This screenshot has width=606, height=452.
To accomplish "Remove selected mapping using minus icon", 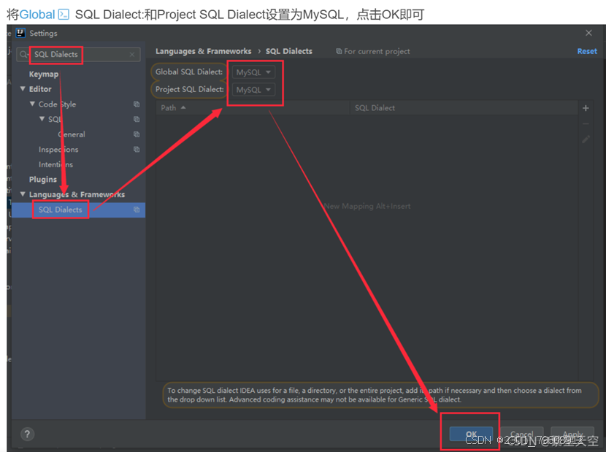I will coord(586,123).
